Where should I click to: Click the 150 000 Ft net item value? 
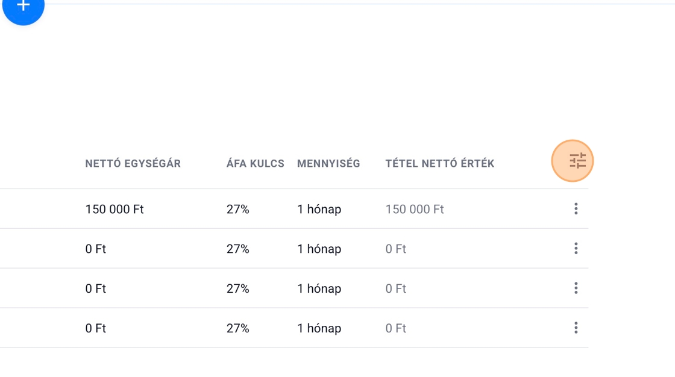click(x=415, y=210)
